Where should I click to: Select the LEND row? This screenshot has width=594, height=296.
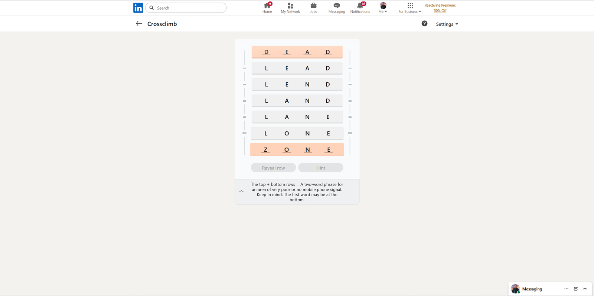[297, 85]
